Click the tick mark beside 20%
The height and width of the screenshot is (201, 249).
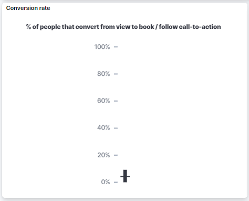click(116, 155)
